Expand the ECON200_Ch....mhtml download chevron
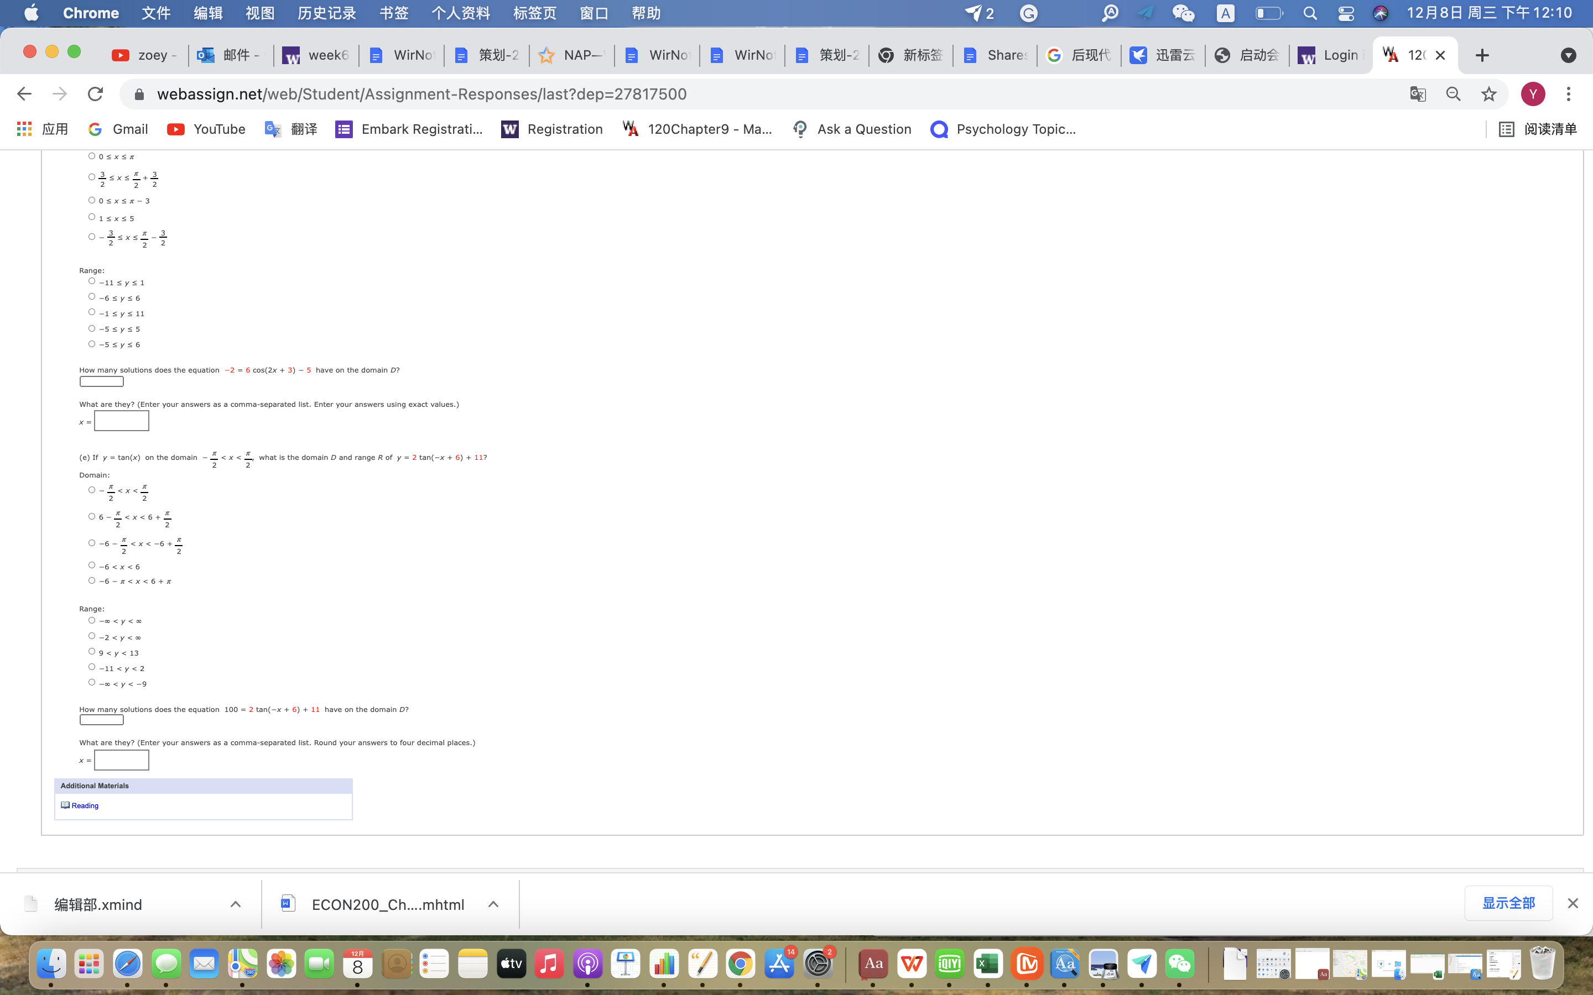Viewport: 1593px width, 995px height. tap(493, 904)
